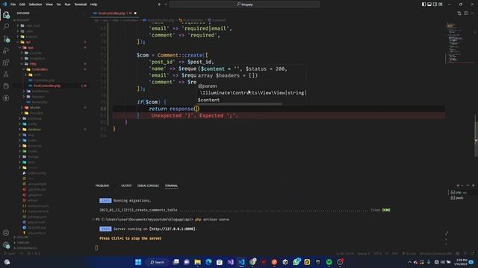Click the Windows taskbar Search box
Viewport: 478px width, 268px height.
tap(157, 262)
